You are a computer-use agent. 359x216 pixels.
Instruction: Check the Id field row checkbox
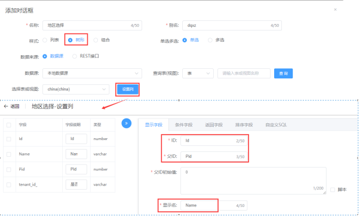pyautogui.click(x=9, y=139)
